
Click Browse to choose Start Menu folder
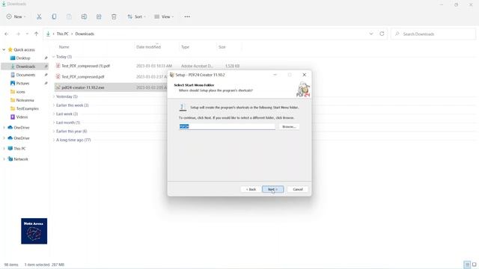(289, 126)
